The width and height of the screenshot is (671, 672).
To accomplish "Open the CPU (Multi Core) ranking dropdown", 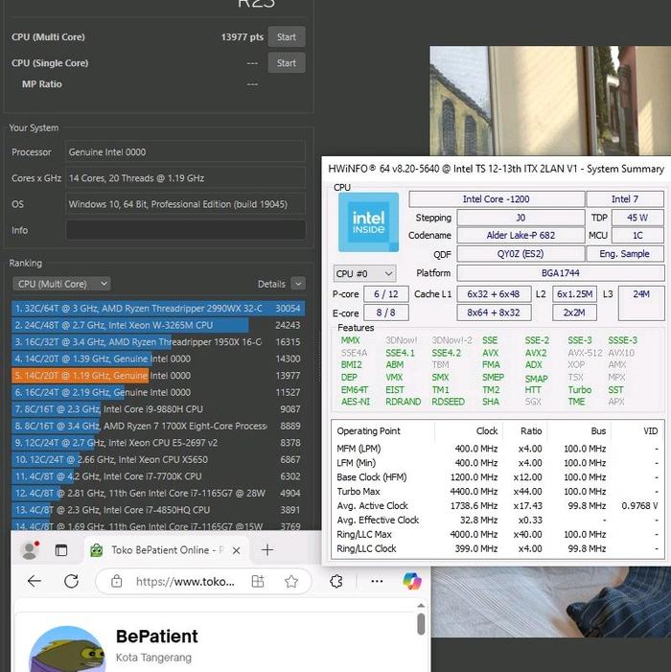I will point(63,284).
